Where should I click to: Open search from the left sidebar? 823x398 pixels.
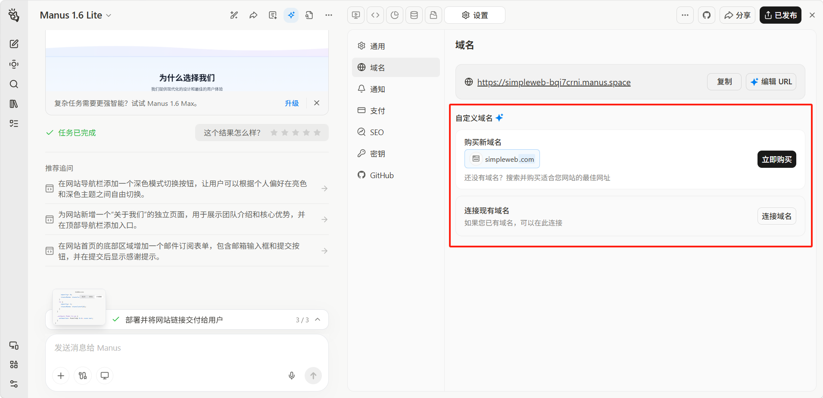point(14,84)
